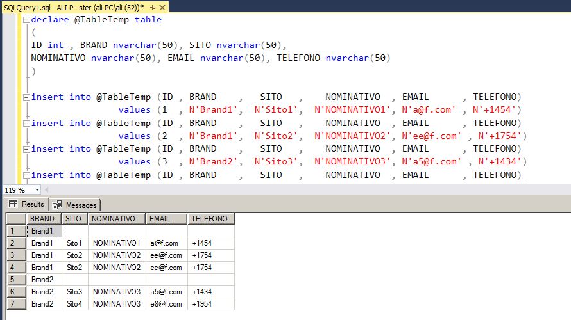The width and height of the screenshot is (571, 320).
Task: Switch to the Results tab
Action: click(28, 204)
